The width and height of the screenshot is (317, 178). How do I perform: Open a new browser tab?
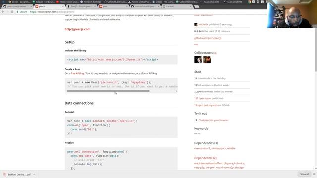(197, 6)
